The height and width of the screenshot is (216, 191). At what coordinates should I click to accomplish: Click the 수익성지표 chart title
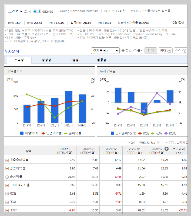click(x=15, y=71)
